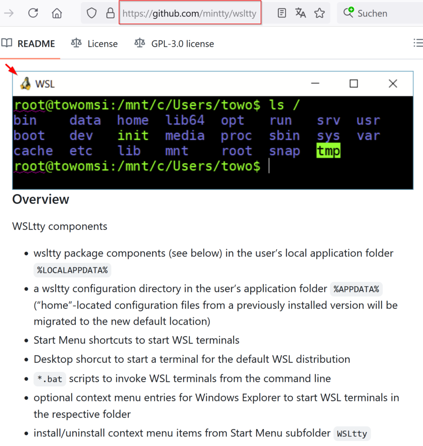Open the GPL-3.0 license link
This screenshot has height=446, width=423.
tap(183, 43)
